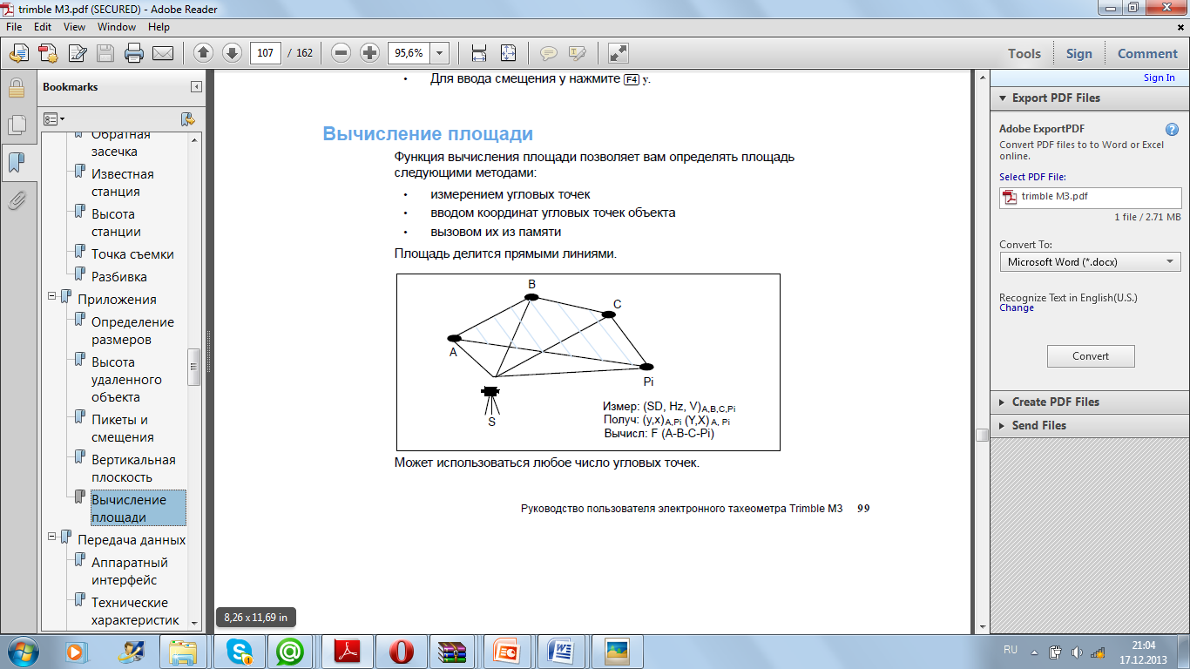Click the zoom percentage field 95,6%
This screenshot has height=669, width=1190.
point(409,53)
